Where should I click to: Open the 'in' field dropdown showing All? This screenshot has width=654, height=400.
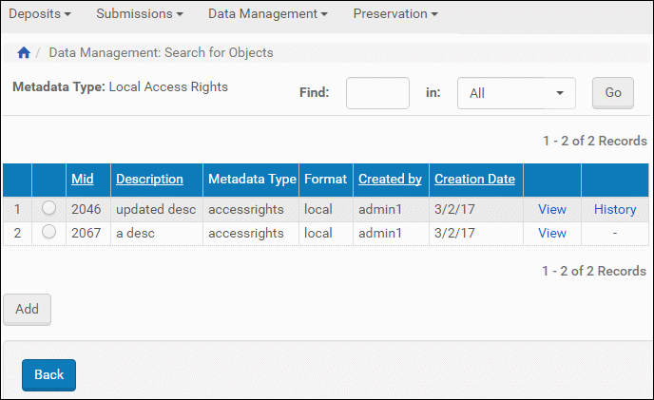point(516,93)
